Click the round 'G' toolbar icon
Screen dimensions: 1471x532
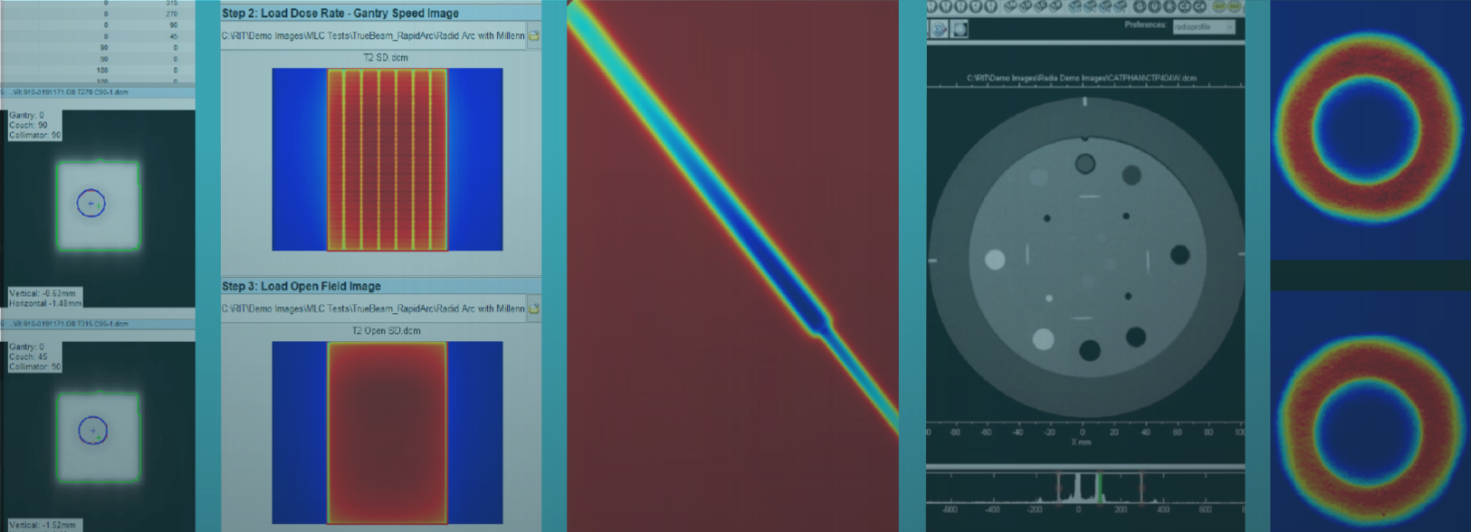1140,6
